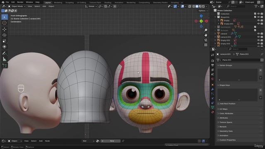
Task: Toggle Collection exclude checkbox in outliner
Action: pos(255,14)
